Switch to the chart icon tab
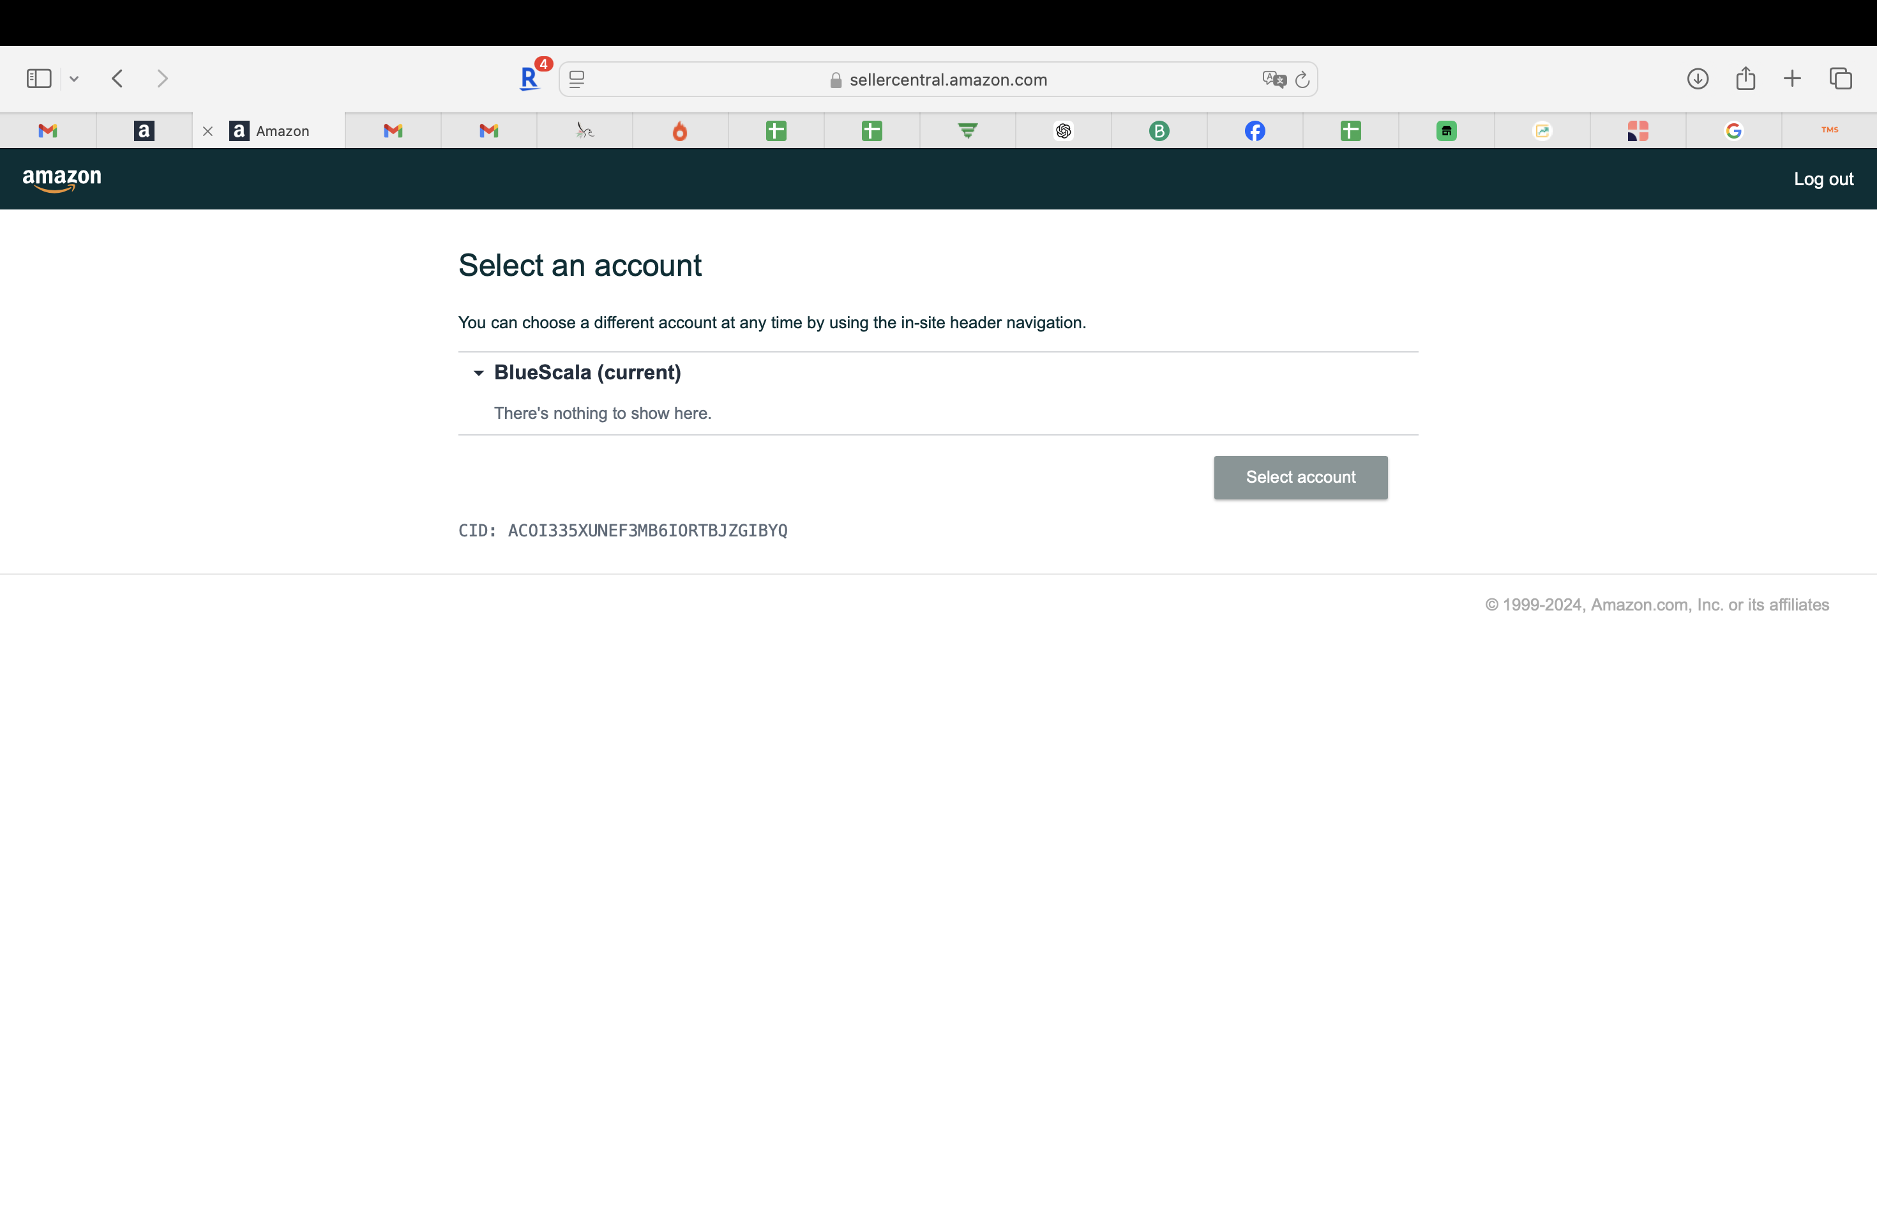This screenshot has height=1221, width=1877. [x=1542, y=131]
